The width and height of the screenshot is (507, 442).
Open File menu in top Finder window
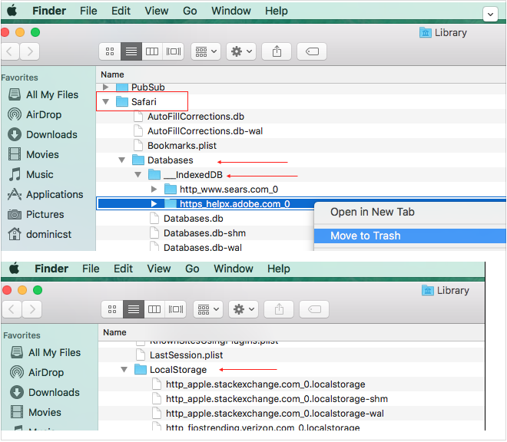[x=88, y=11]
